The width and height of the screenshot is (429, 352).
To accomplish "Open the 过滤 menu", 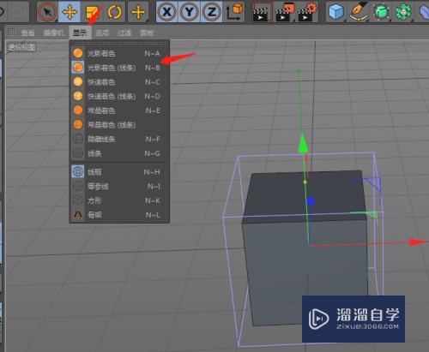I will pyautogui.click(x=124, y=33).
